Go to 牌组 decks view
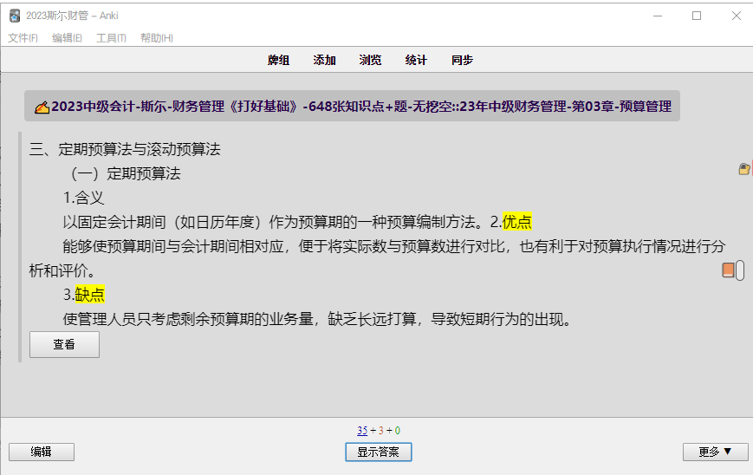Screen dimensions: 753x475 click(278, 60)
